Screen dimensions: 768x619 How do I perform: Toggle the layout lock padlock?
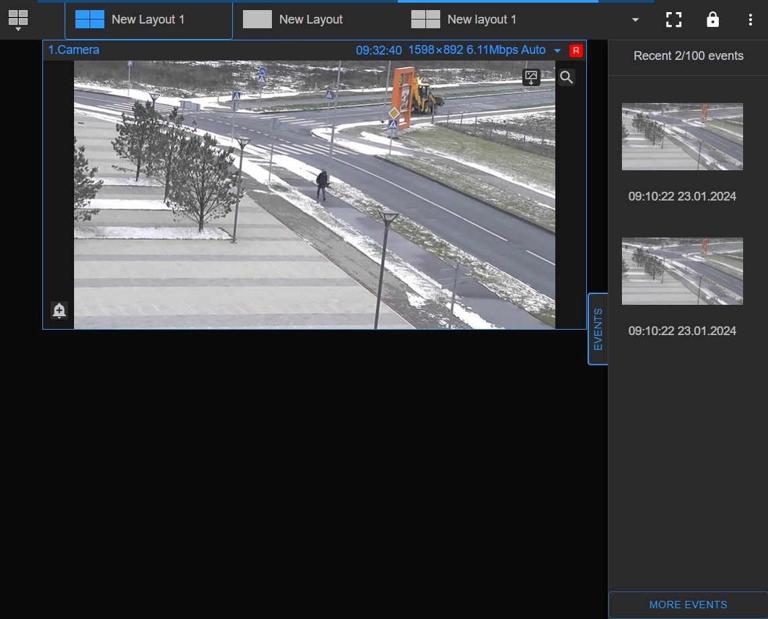712,20
